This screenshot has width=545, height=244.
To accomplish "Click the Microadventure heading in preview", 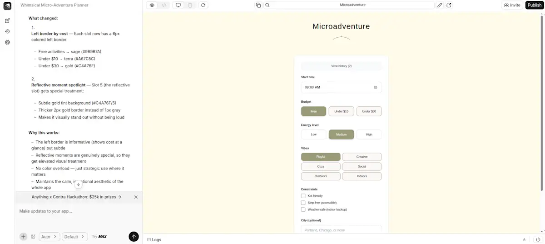I will (341, 26).
